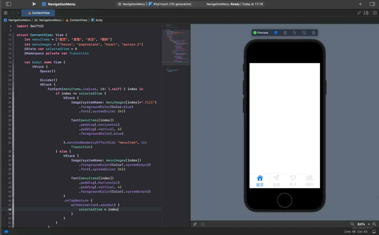Go back with the editor back arrow
The image size is (379, 235).
[x=13, y=13]
